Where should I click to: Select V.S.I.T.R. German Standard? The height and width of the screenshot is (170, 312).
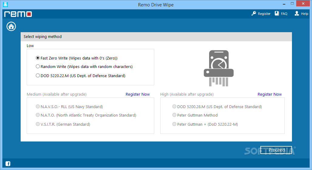pyautogui.click(x=63, y=124)
